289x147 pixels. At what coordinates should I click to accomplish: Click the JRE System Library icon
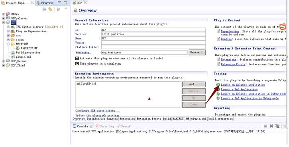pos(13,27)
